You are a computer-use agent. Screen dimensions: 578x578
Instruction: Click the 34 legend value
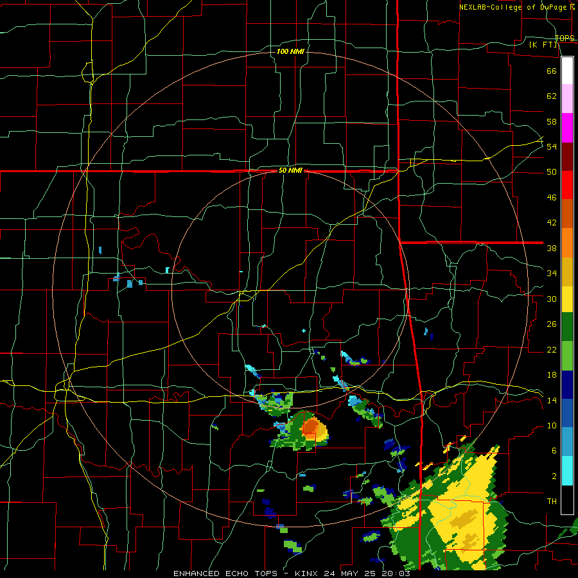(552, 274)
